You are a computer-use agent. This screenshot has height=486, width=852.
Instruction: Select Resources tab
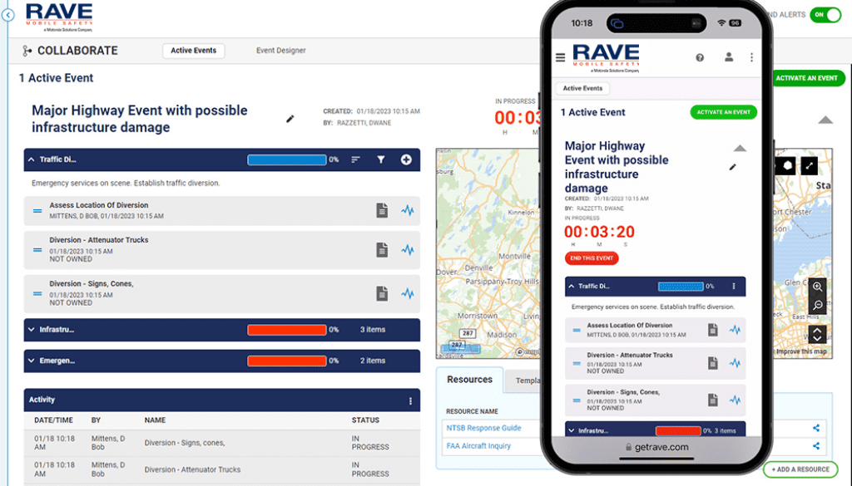pyautogui.click(x=469, y=380)
